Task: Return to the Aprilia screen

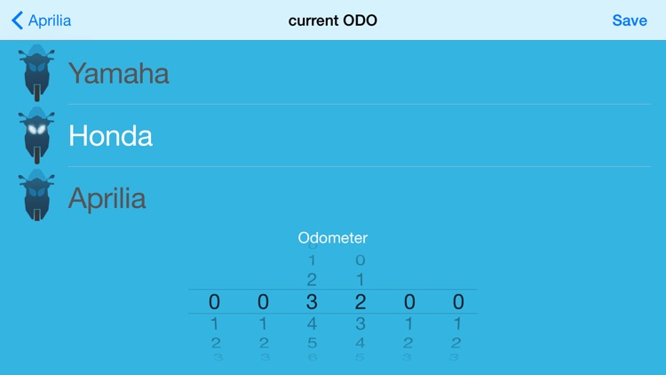Action: coord(41,20)
